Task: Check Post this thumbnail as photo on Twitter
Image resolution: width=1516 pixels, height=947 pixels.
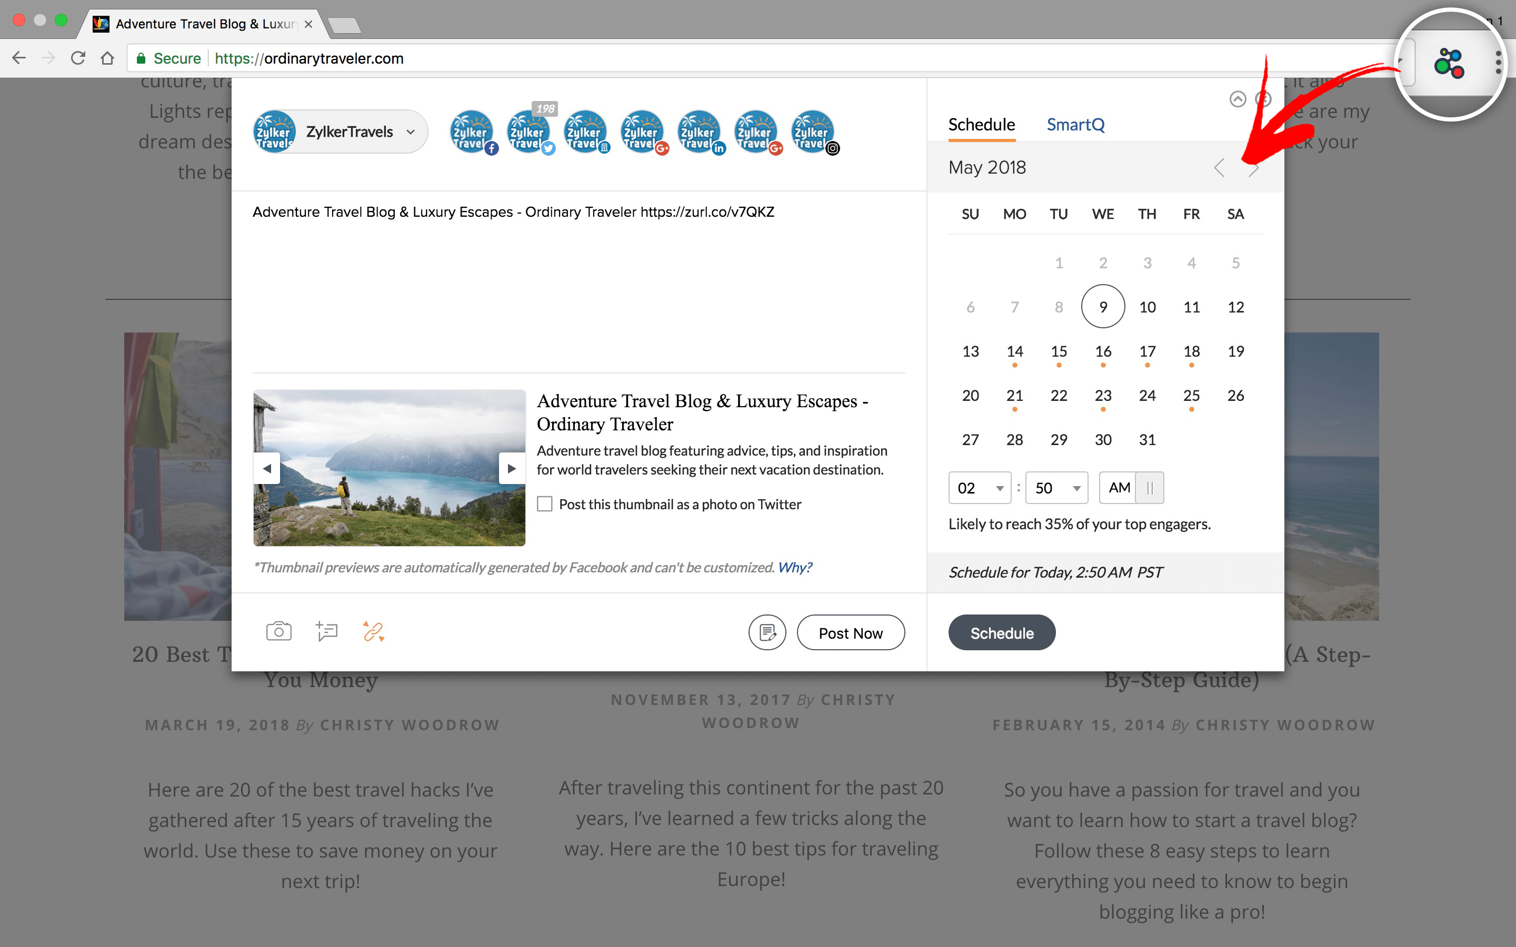Action: [545, 504]
